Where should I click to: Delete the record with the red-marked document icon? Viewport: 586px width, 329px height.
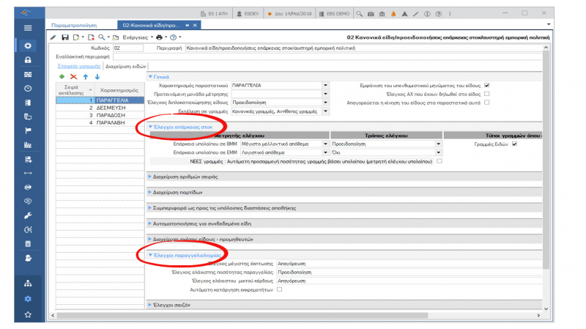point(91,37)
